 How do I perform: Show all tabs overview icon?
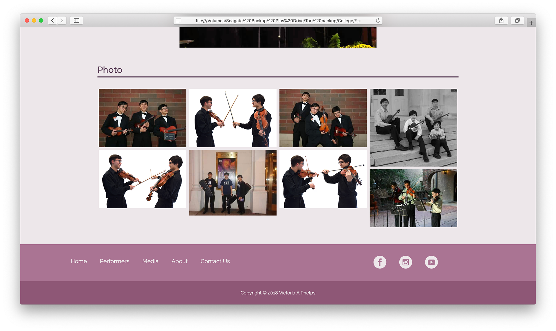pos(517,20)
